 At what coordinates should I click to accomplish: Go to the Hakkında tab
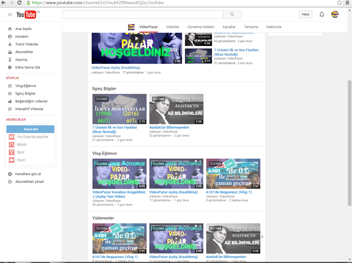[274, 27]
